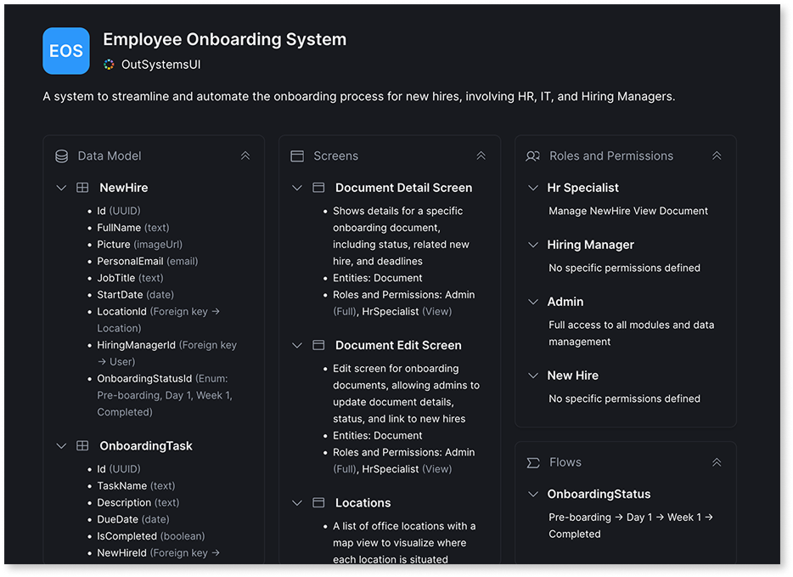The height and width of the screenshot is (577, 793).
Task: Click the DueDate (date) attribute
Action: (x=133, y=519)
